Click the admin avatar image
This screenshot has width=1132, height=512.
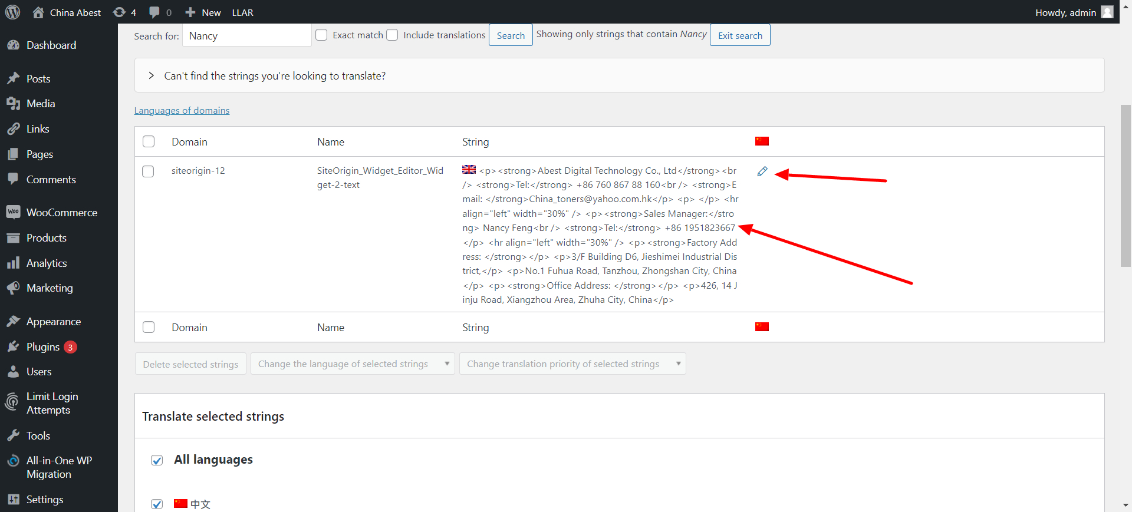tap(1107, 12)
